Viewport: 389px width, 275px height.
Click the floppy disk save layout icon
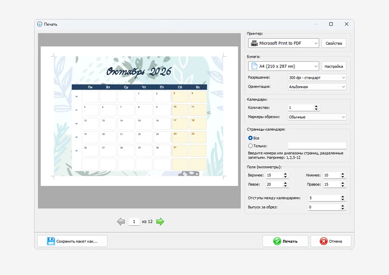coord(51,241)
